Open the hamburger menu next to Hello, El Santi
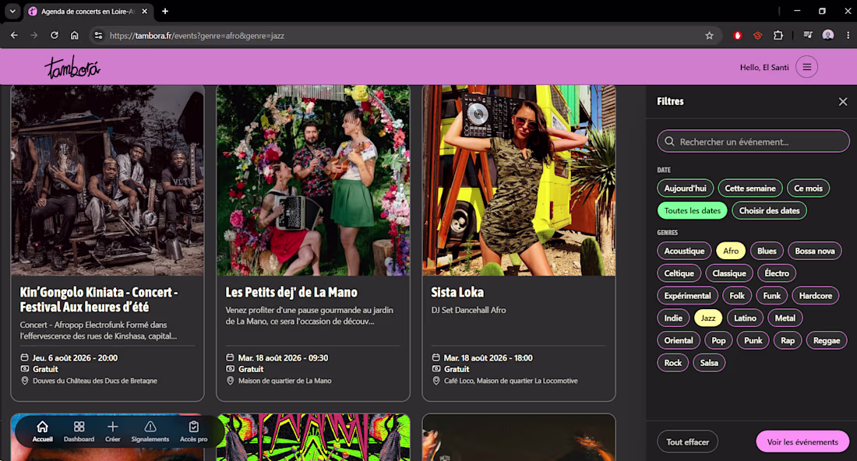The height and width of the screenshot is (461, 857). (x=806, y=67)
